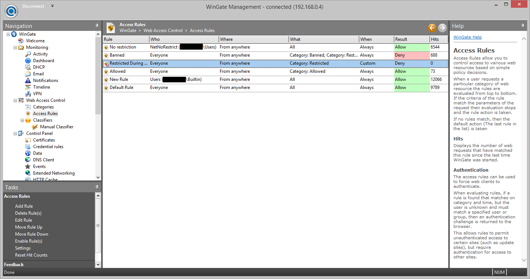Viewport: 530px width, 279px height.
Task: Click Edit Rule task
Action: (24, 220)
